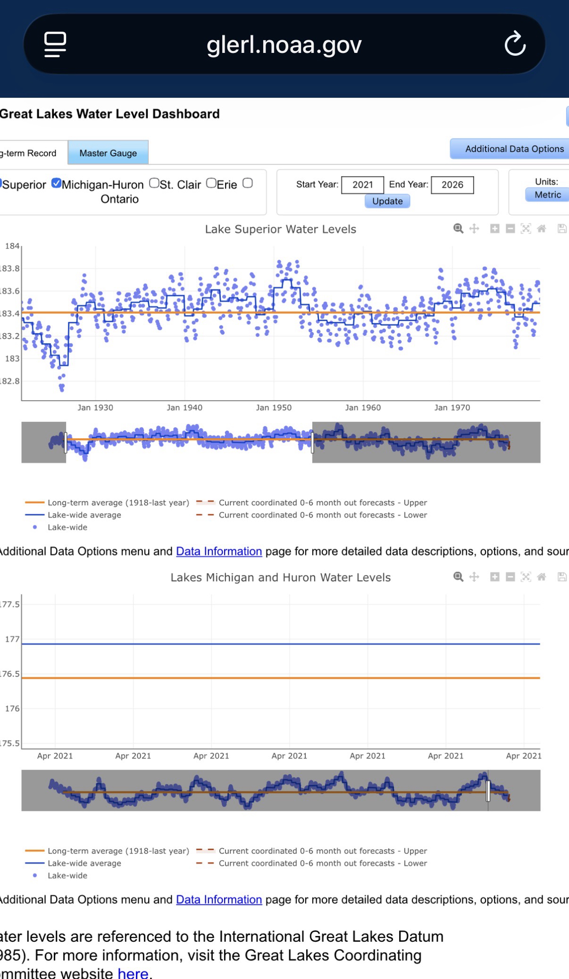Open Data Information link under Superior chart

(219, 551)
